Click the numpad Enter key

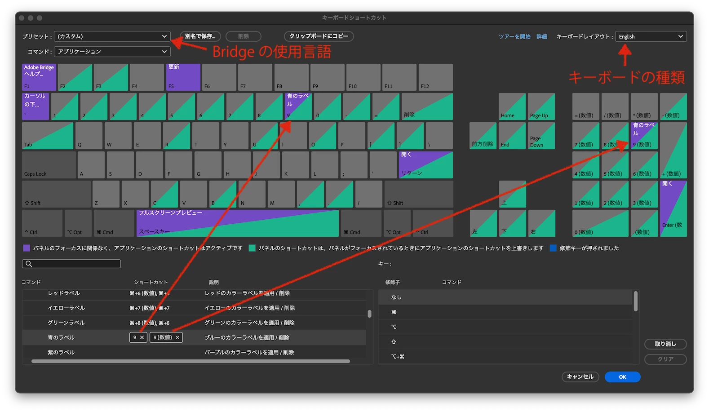pos(674,208)
